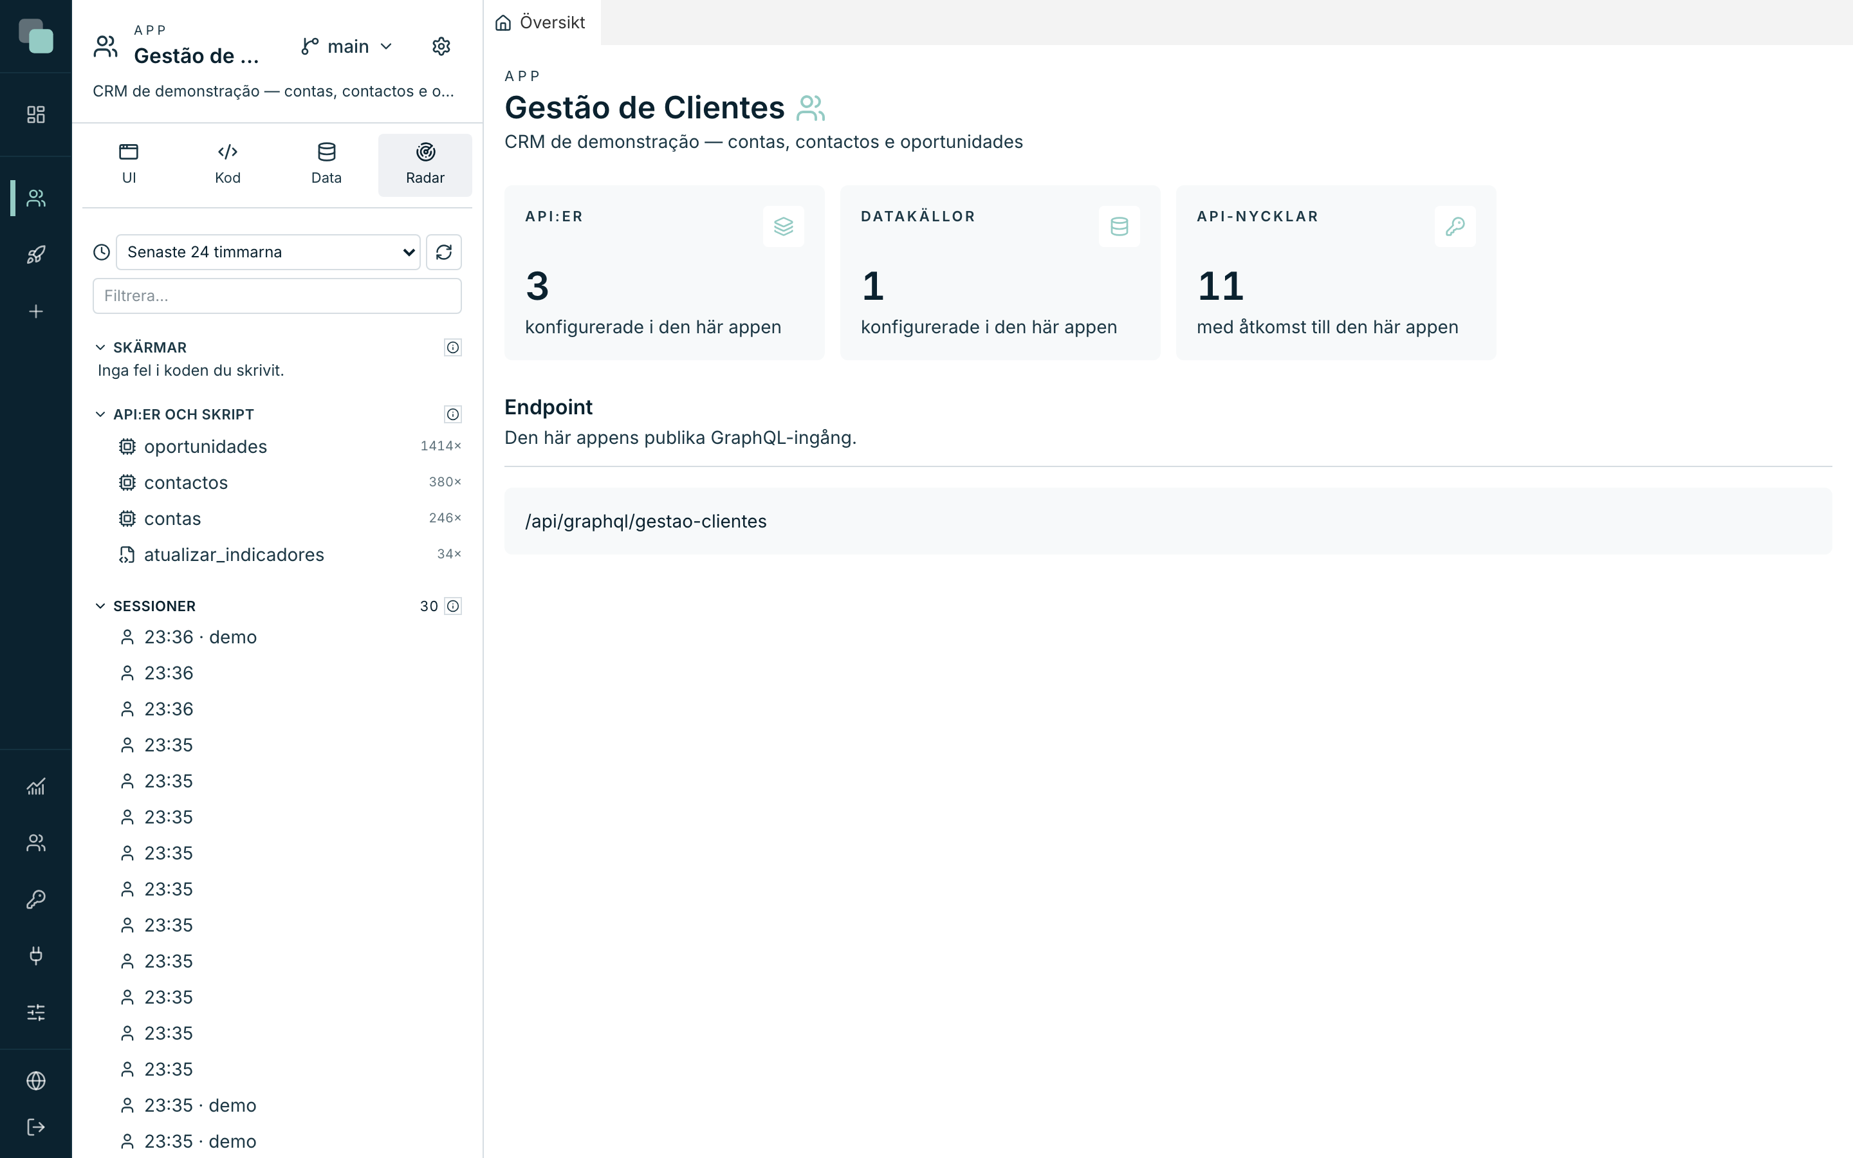This screenshot has width=1853, height=1158.
Task: Open the sliders settings icon
Action: click(36, 1013)
